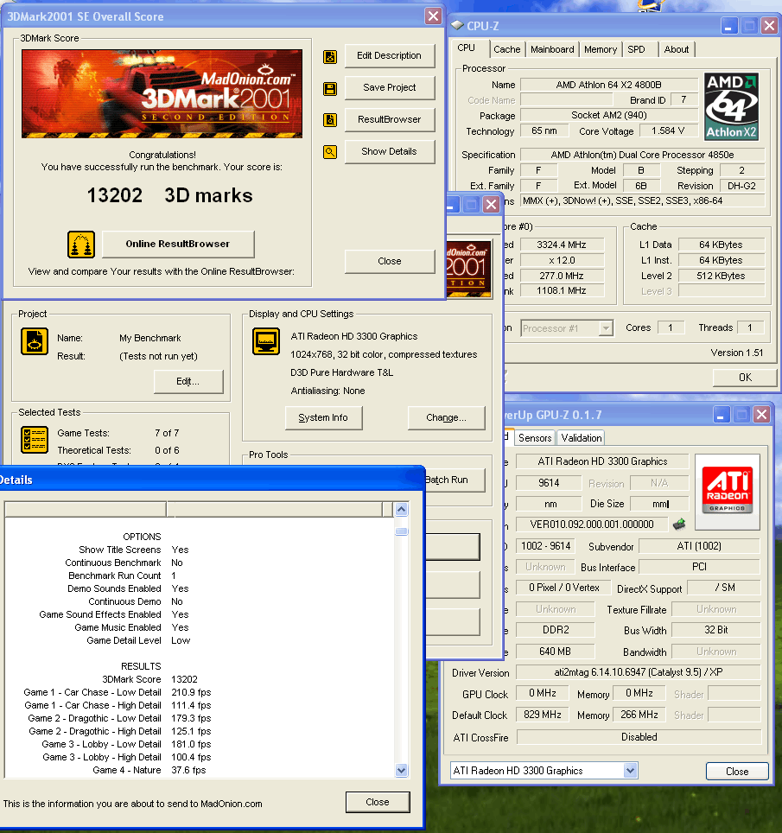Close the Overall Score dialog via Close button

tap(390, 261)
